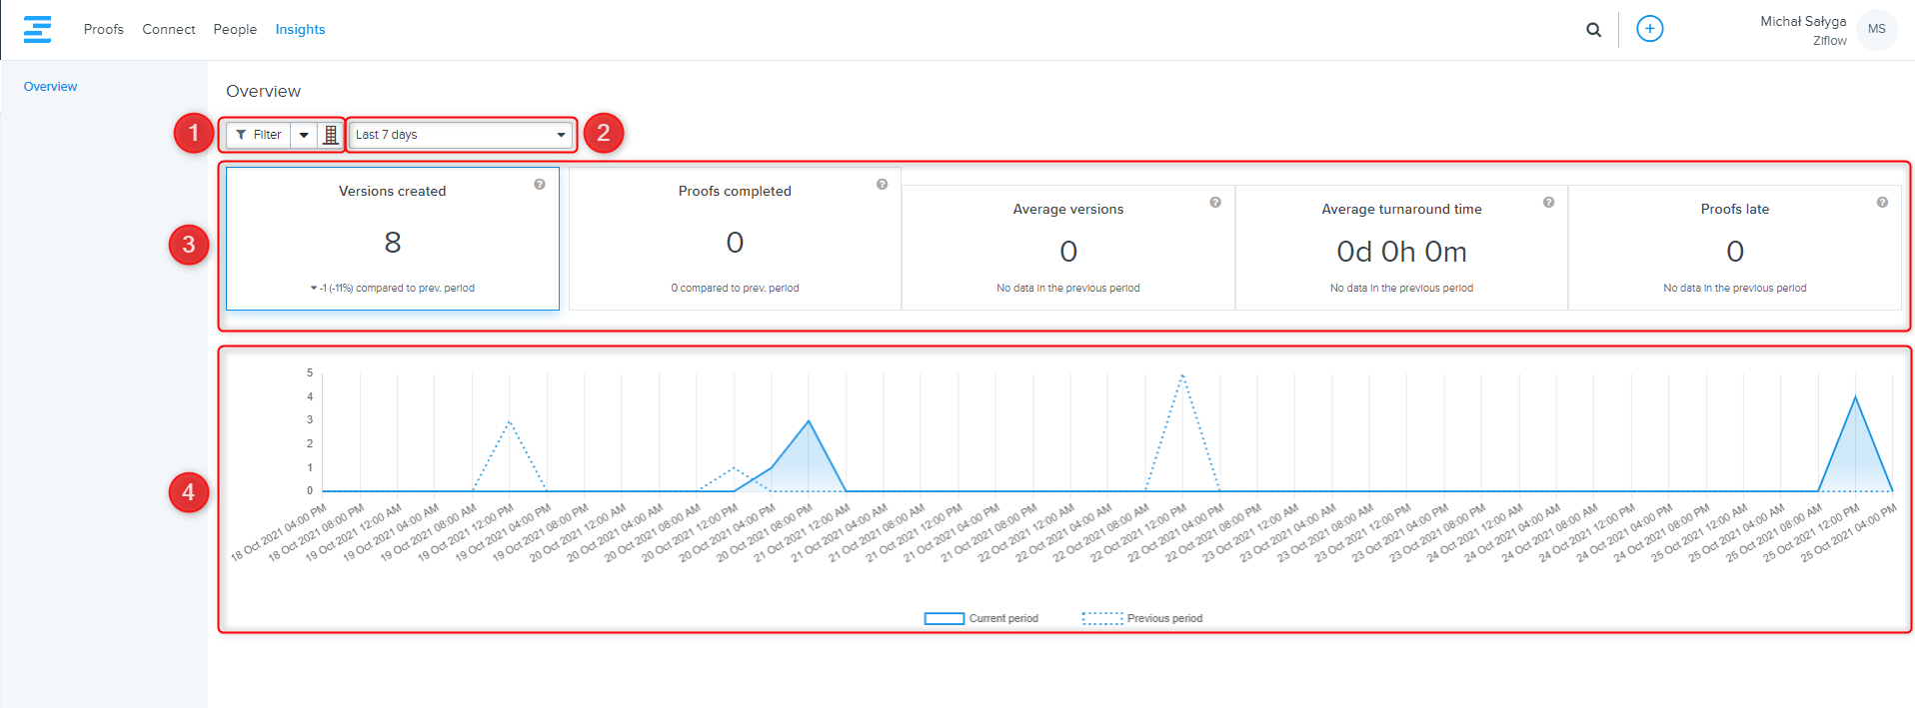The height and width of the screenshot is (708, 1915).
Task: Select Overview in the left sidebar
Action: [51, 87]
